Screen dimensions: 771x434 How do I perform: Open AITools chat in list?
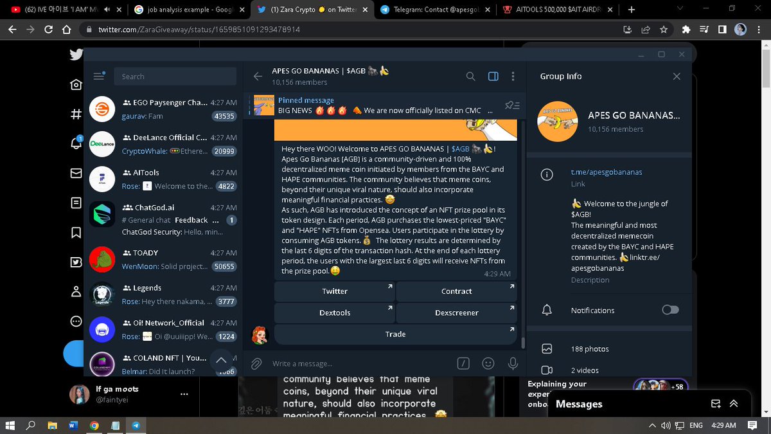tap(163, 179)
